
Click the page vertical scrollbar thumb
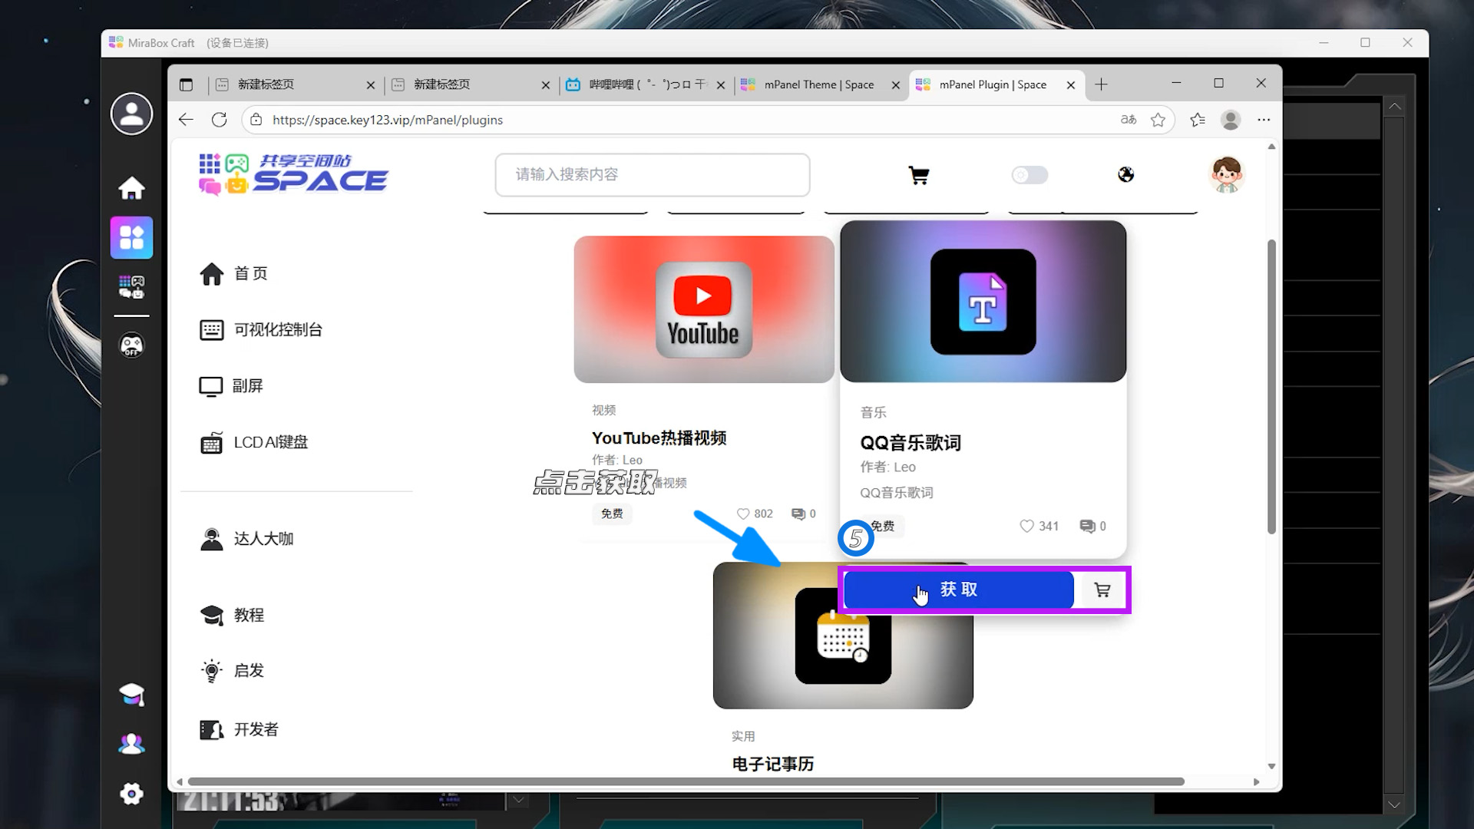tap(1271, 387)
